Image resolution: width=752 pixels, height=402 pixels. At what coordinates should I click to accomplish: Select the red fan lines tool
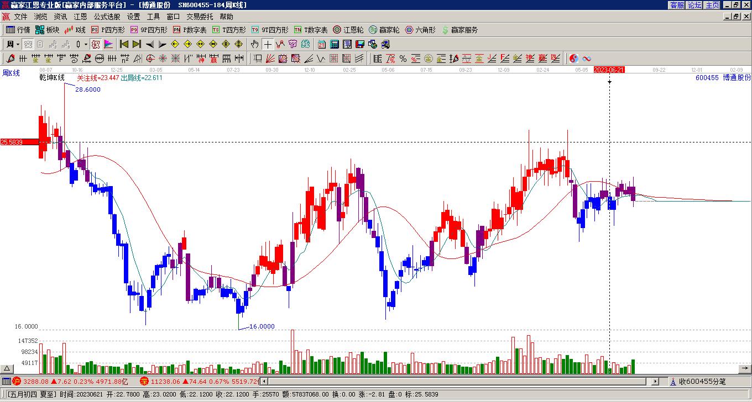[270, 59]
